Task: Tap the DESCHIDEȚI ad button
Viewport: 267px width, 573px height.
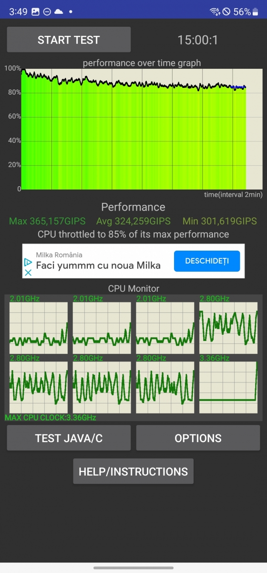Action: pos(207,261)
